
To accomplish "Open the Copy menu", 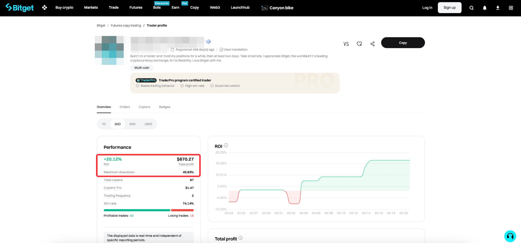I will pos(195,8).
